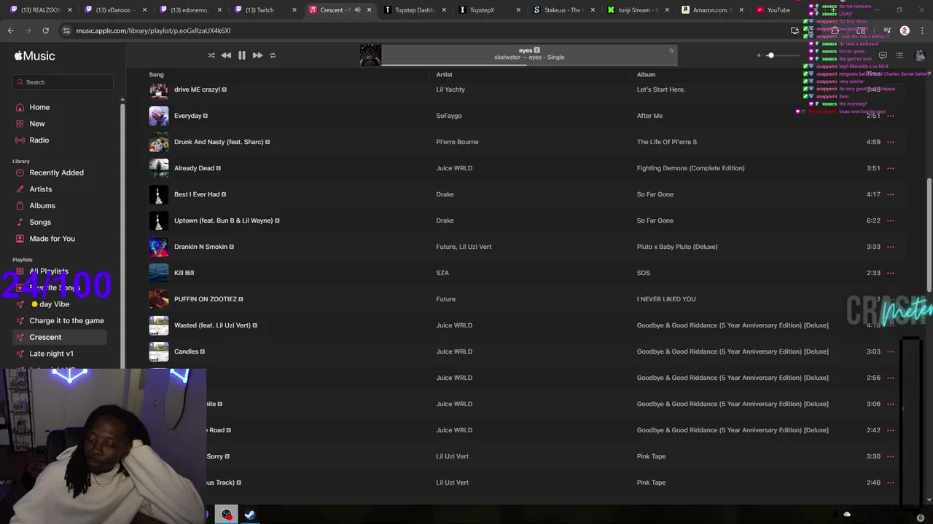
Task: Adjust the Apple Music volume slider
Action: click(780, 55)
